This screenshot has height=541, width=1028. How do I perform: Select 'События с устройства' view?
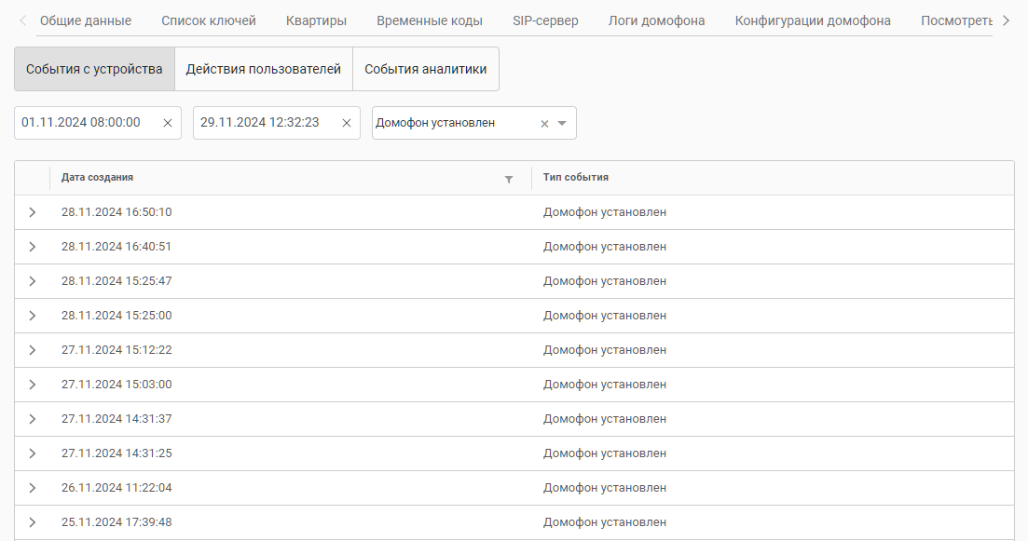coord(94,69)
